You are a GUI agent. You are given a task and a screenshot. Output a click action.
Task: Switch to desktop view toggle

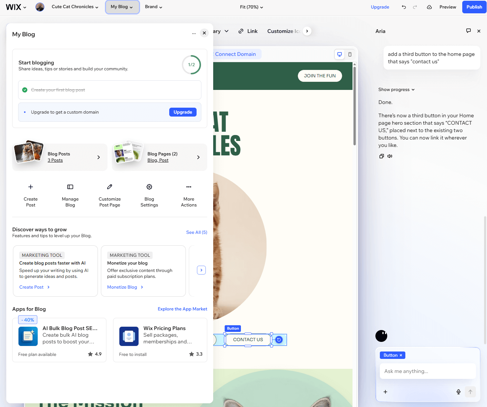(339, 54)
